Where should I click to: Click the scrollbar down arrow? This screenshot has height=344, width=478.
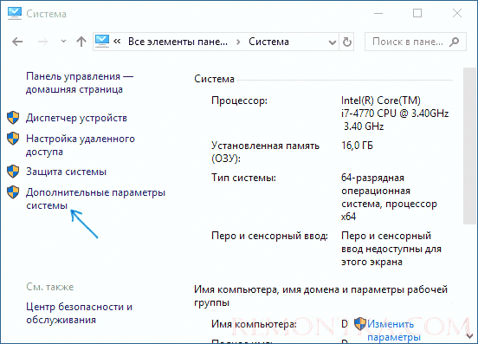(470, 335)
